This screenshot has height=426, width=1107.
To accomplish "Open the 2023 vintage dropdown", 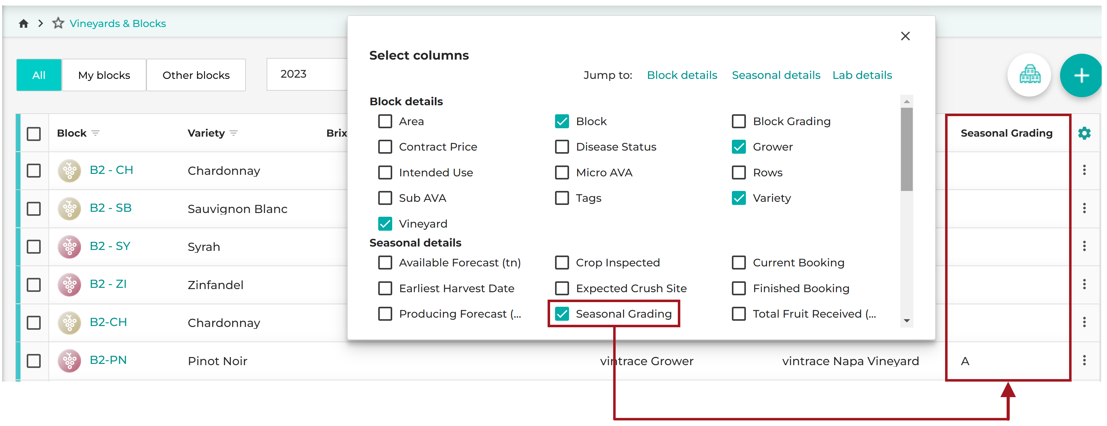I will click(307, 74).
